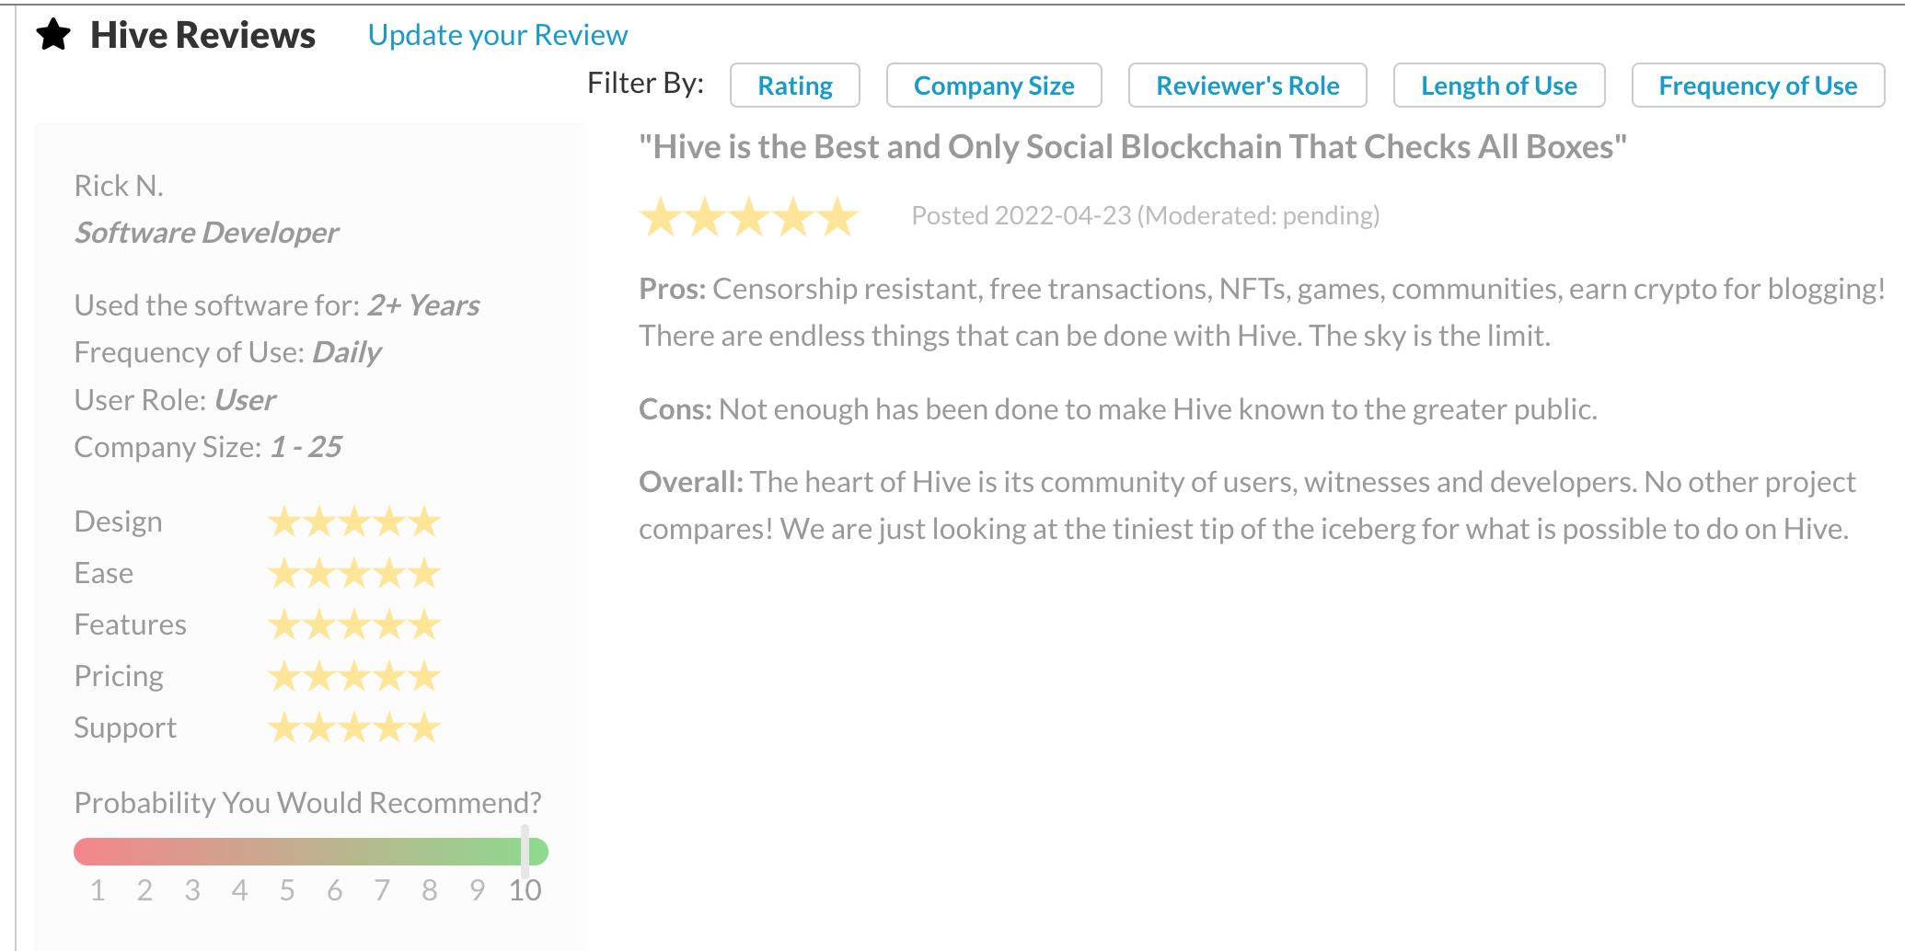Click the Hive Reviews heading

(x=202, y=35)
